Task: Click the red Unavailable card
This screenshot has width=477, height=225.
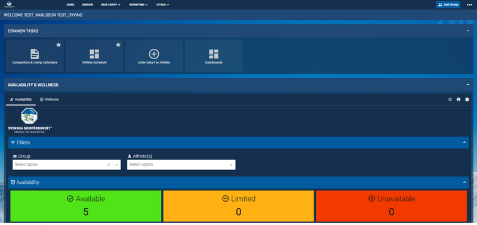Action: tap(391, 206)
